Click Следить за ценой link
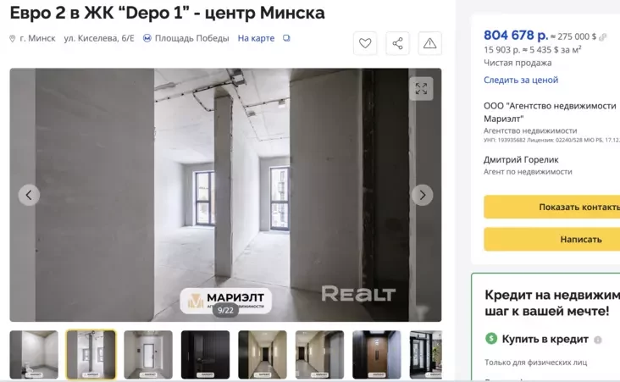Screen dimensions: 620x382 (x=521, y=80)
